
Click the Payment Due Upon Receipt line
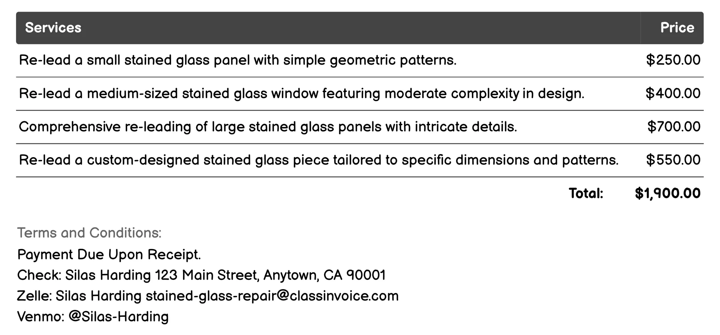point(109,255)
